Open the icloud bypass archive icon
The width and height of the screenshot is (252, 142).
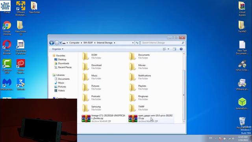[x=242, y=9]
